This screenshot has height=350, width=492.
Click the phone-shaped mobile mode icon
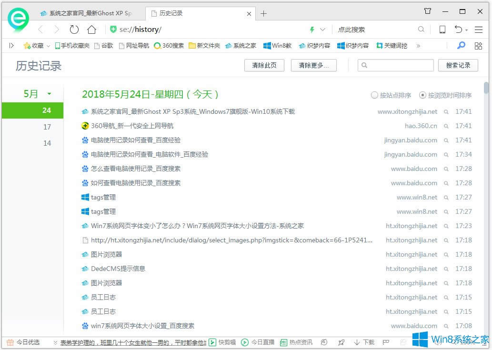click(x=442, y=29)
